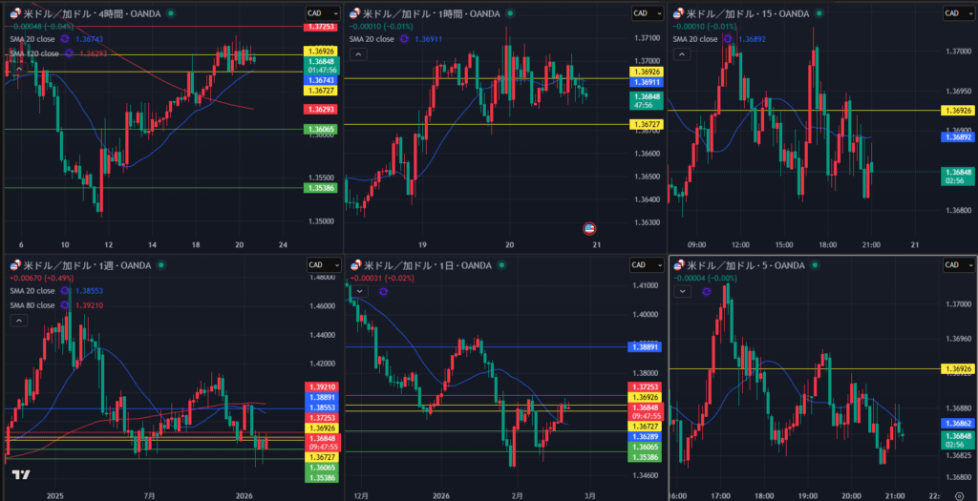Click SMA 120 loading icon on 4-hour chart
The height and width of the screenshot is (501, 978).
(67, 53)
